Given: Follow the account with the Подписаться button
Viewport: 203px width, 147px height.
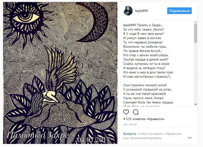Looking at the screenshot, I should point(179,11).
